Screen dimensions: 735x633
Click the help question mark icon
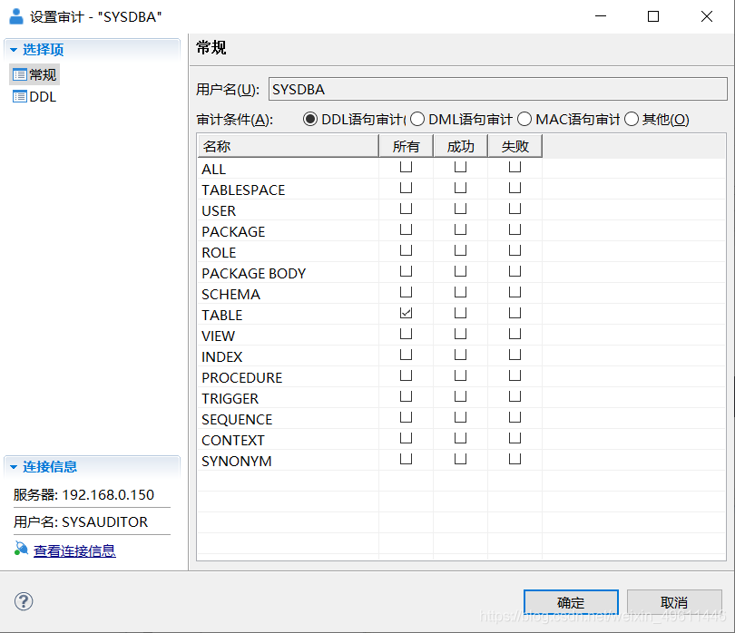(x=24, y=601)
